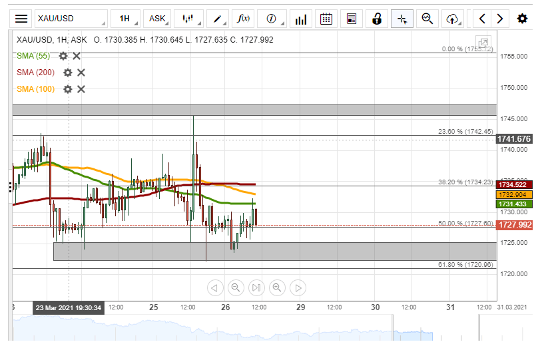Pop out chart using detach icon
Viewport: 540px width, 352px height.
(484, 42)
